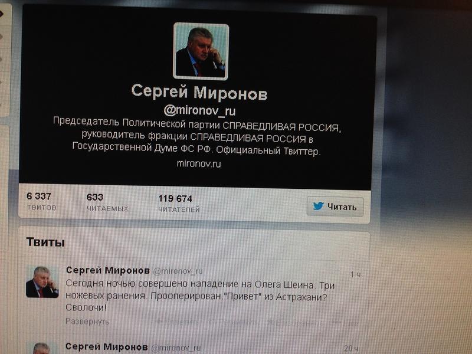Click the Твиты section heading

coord(45,242)
